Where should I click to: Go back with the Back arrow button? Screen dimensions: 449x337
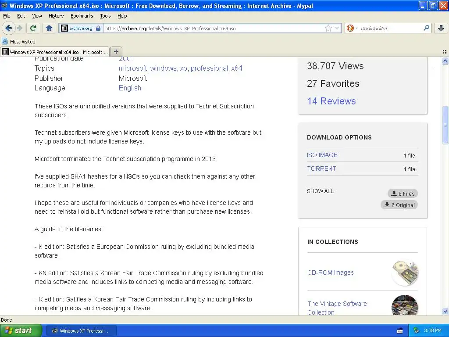pyautogui.click(x=9, y=28)
